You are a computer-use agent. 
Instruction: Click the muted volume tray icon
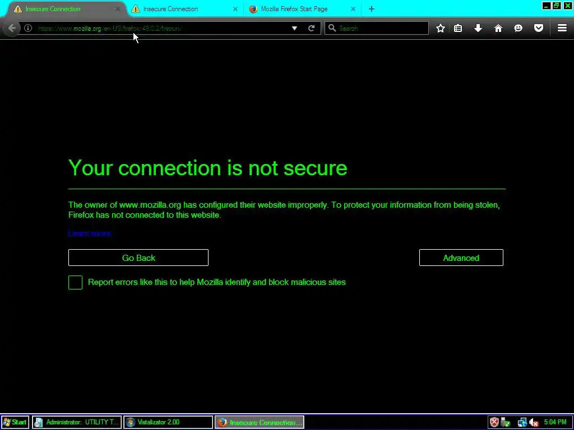(x=534, y=422)
